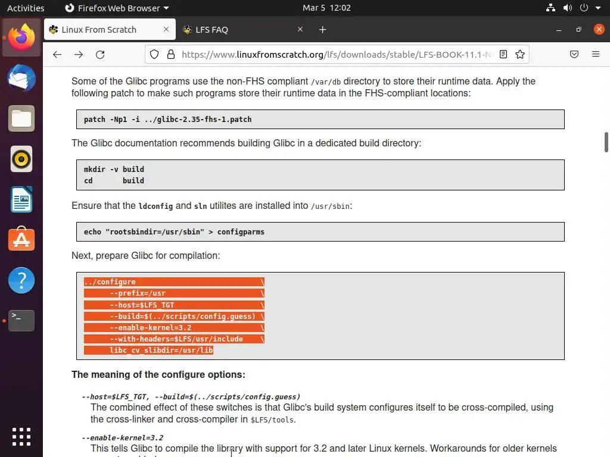Open a new tab with plus button
Screen dimensions: 610x457
point(322,30)
